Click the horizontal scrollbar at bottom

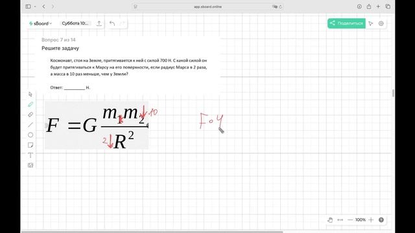point(152,232)
